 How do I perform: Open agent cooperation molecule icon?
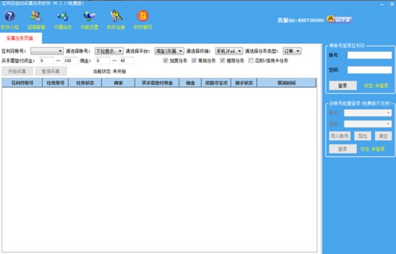tap(63, 16)
